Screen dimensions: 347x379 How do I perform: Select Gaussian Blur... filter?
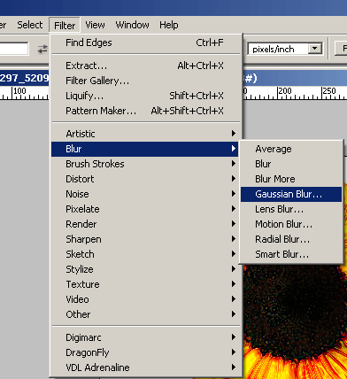click(x=291, y=194)
